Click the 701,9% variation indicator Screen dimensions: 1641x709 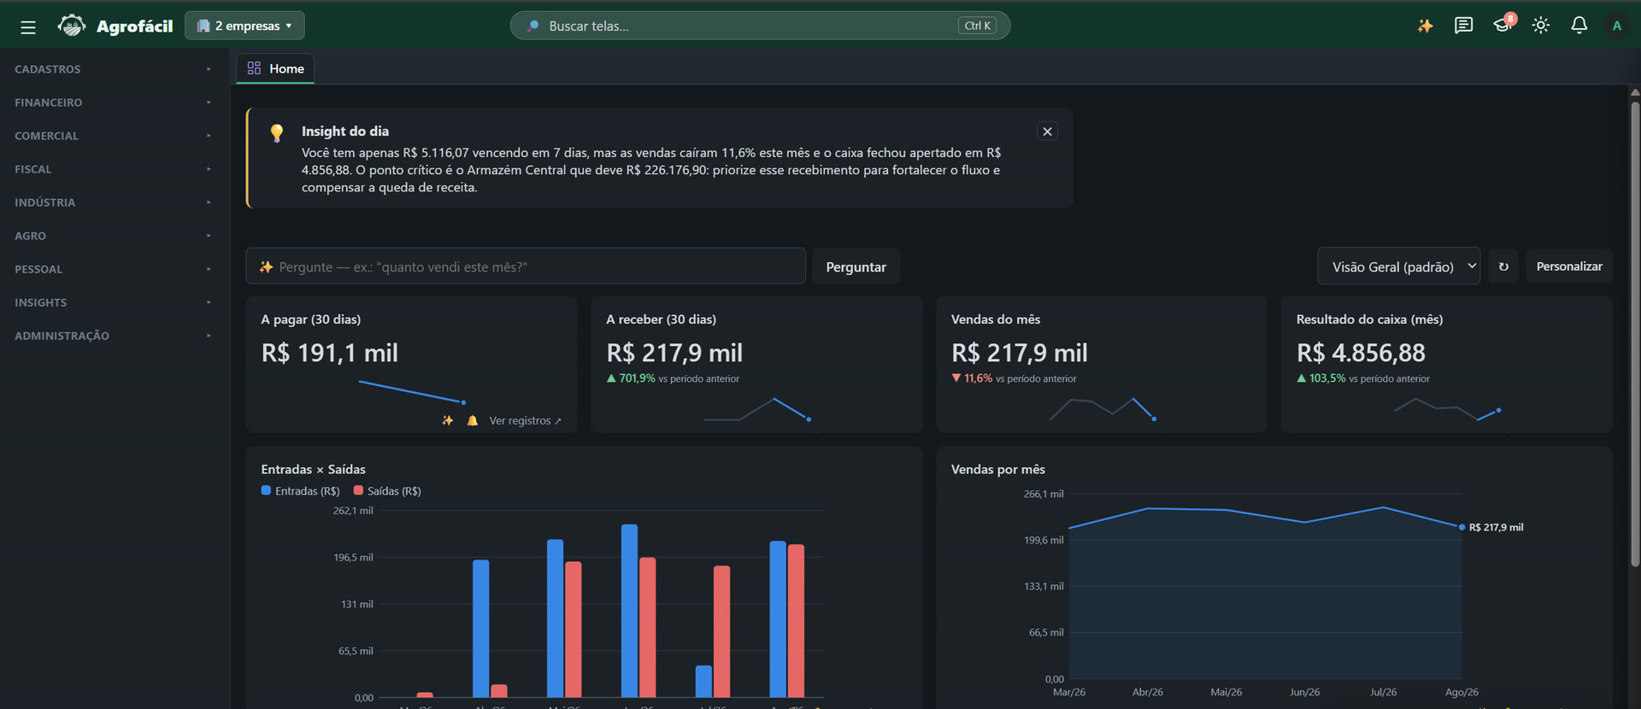(x=631, y=378)
